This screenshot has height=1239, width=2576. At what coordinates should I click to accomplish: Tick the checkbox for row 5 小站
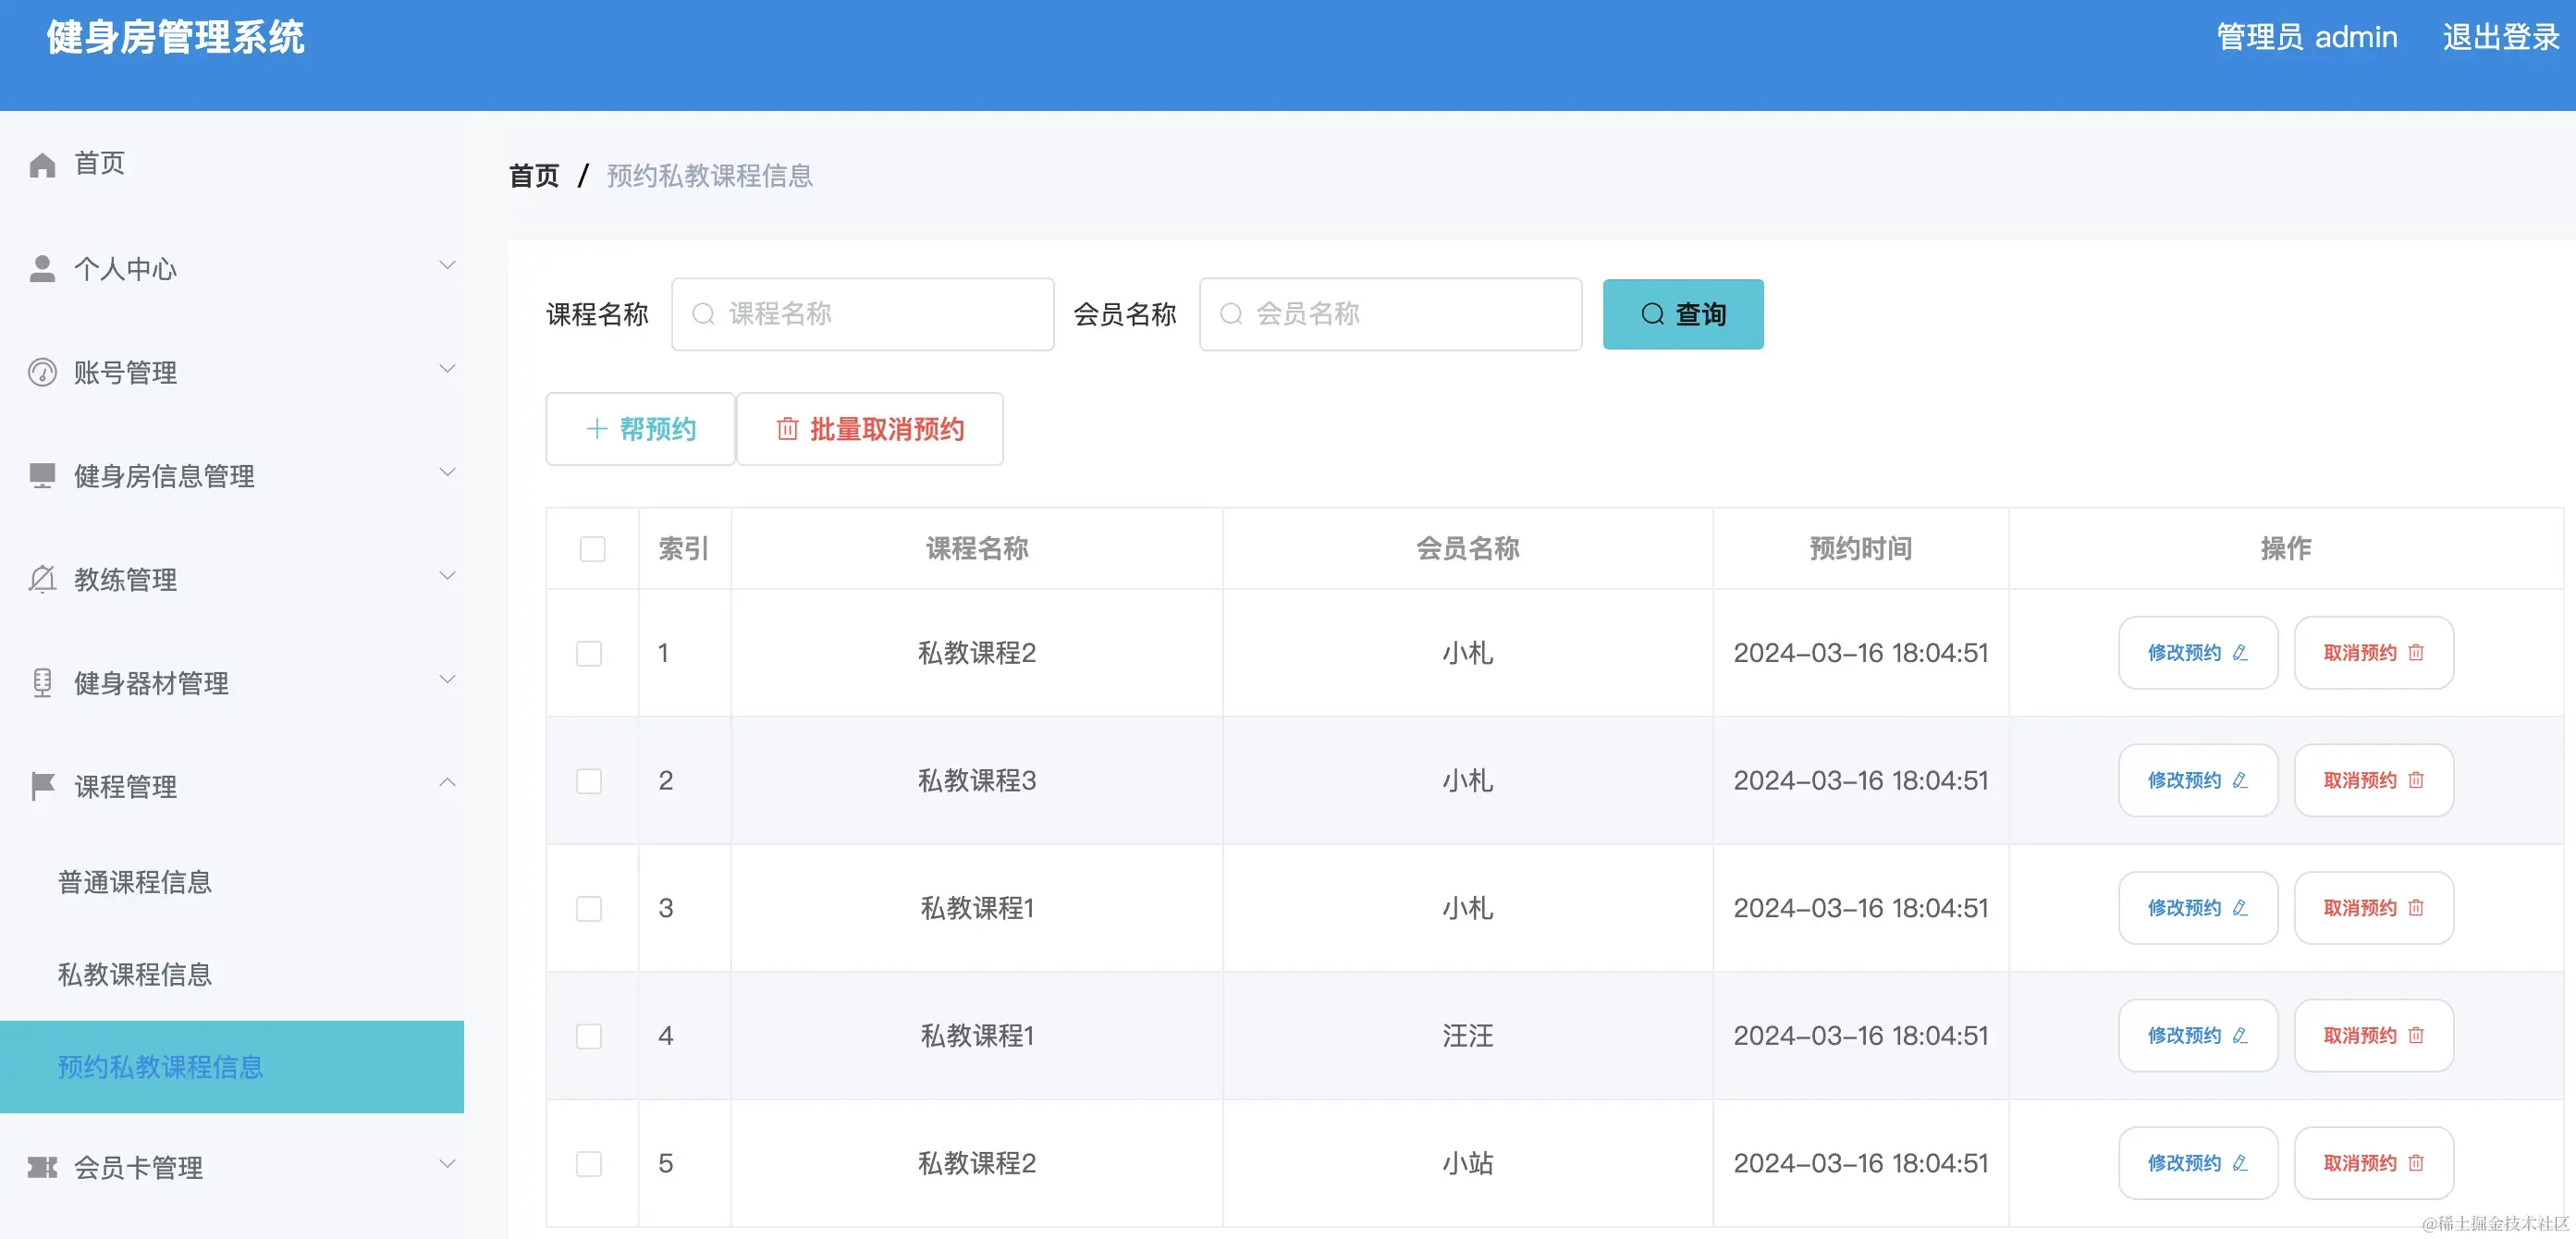coord(589,1163)
